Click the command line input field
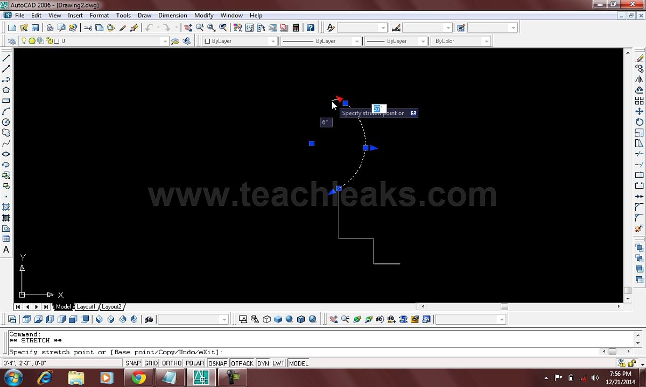 (x=321, y=352)
